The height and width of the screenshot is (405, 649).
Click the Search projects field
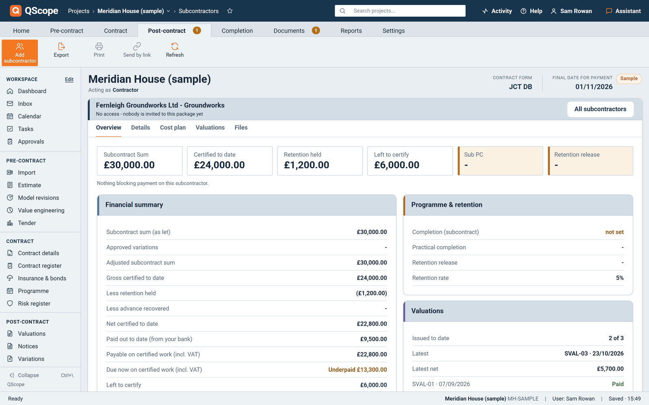(400, 11)
